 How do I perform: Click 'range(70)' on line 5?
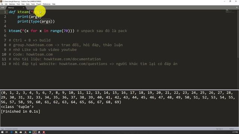(60, 31)
